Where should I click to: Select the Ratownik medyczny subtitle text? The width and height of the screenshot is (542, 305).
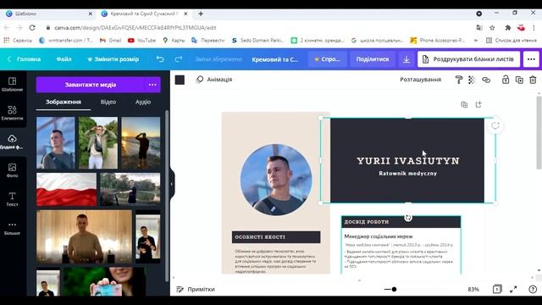click(408, 173)
